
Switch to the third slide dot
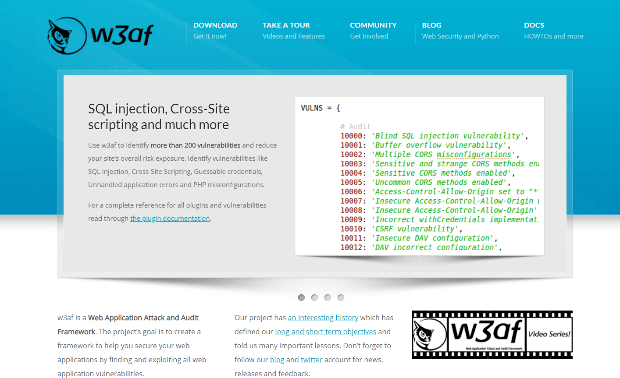pos(328,297)
